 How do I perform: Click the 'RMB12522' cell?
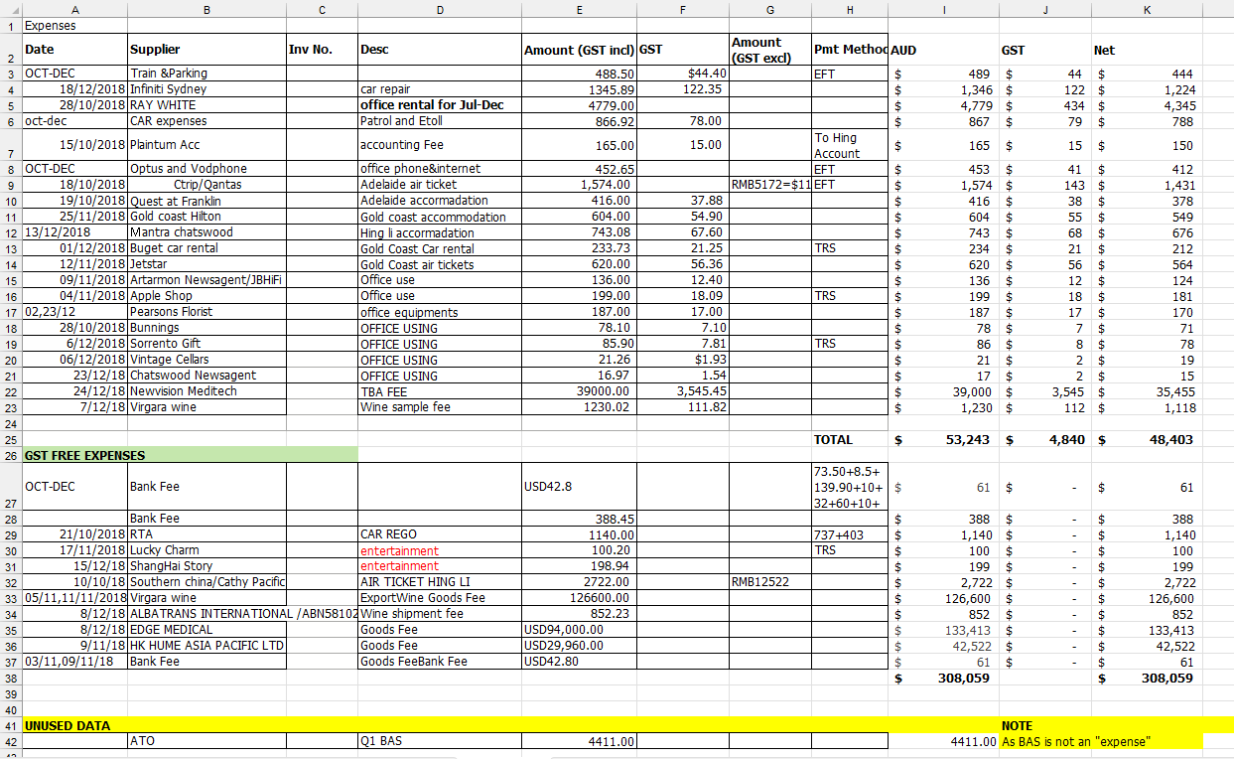[x=769, y=582]
